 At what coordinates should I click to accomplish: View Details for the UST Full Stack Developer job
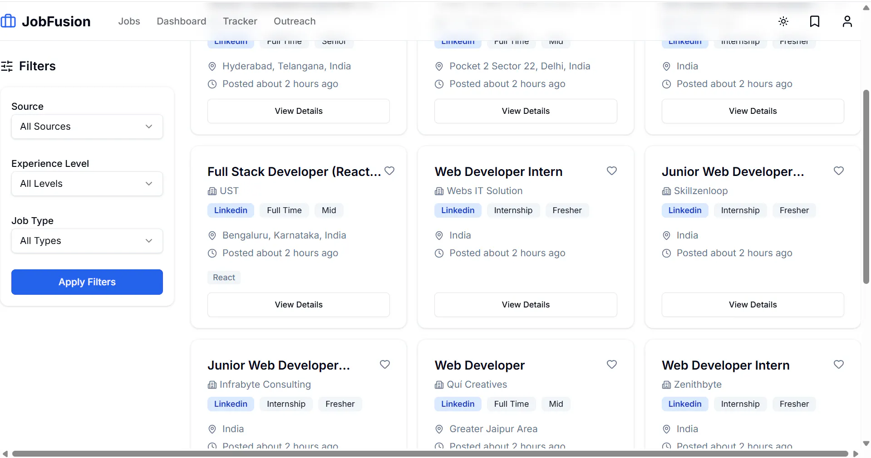pyautogui.click(x=299, y=305)
